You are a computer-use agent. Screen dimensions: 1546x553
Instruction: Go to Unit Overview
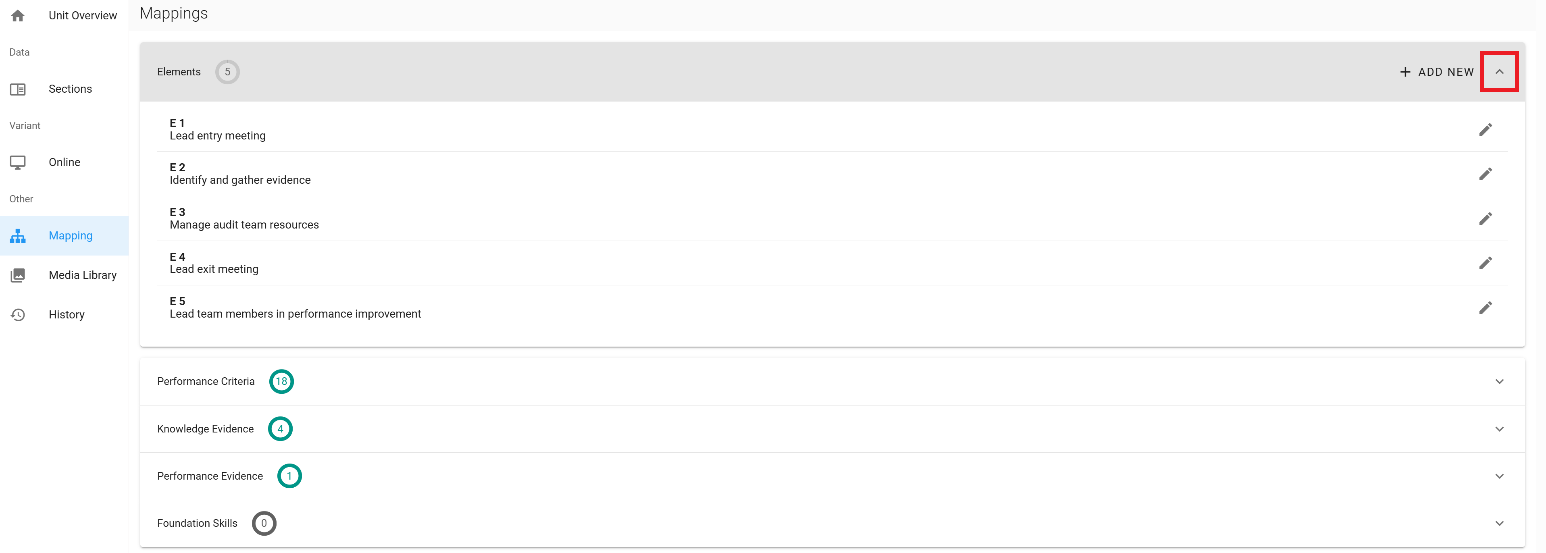pyautogui.click(x=82, y=16)
